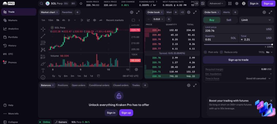Viewport: 277px width, 124px height.
Task: Open Market chart panel settings gear
Action: click(x=132, y=12)
